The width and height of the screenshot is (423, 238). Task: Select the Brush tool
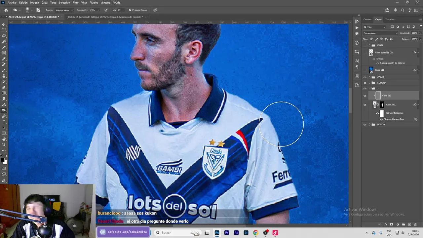[x=4, y=70]
